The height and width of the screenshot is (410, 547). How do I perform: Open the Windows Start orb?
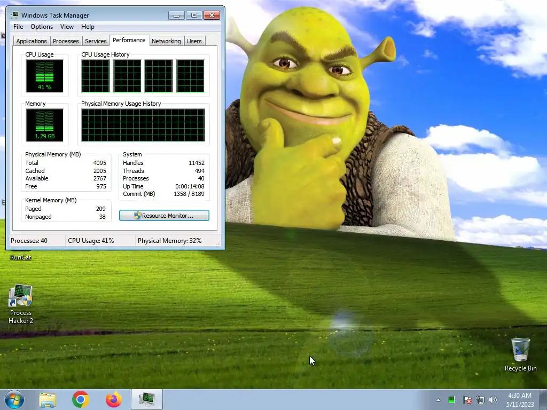(14, 399)
